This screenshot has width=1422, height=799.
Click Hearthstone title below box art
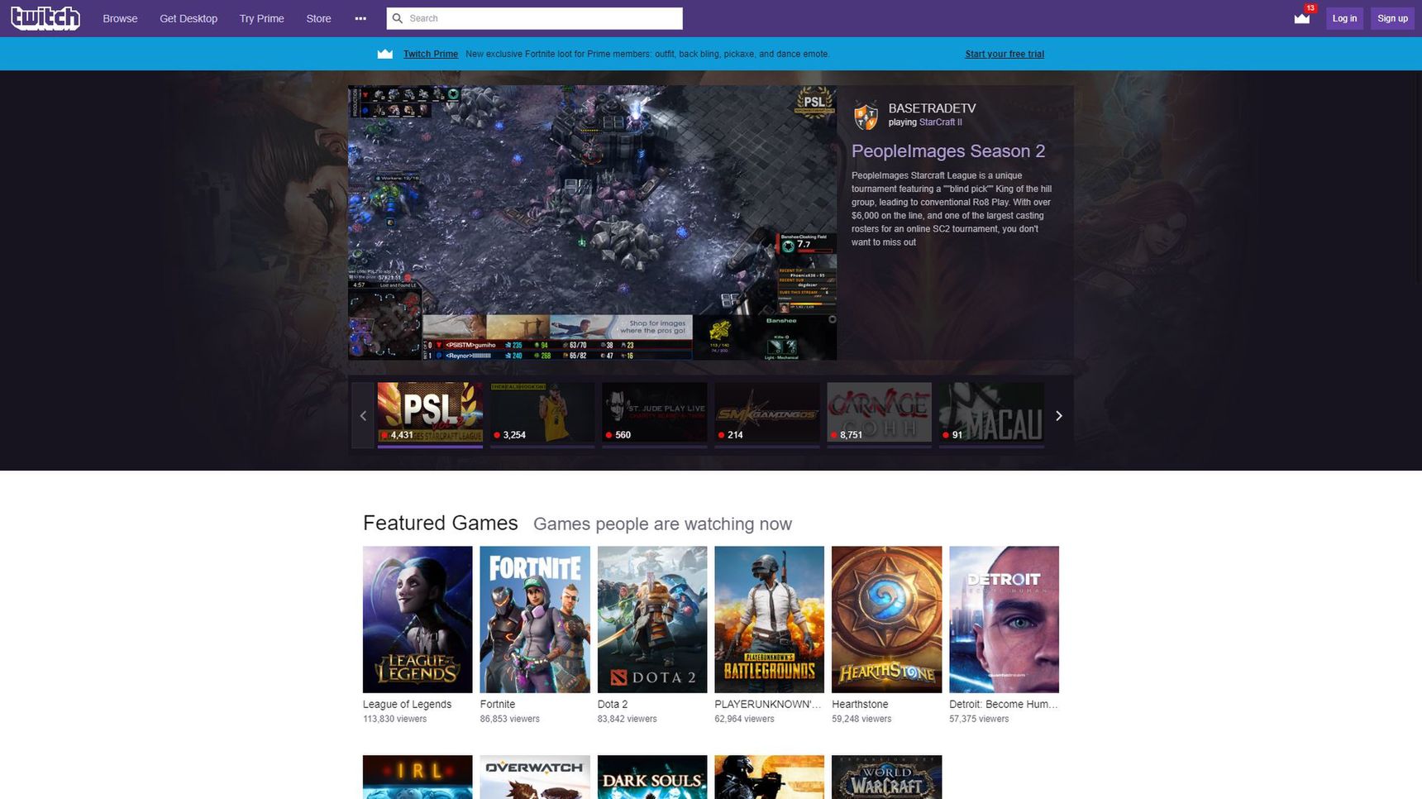pyautogui.click(x=860, y=705)
